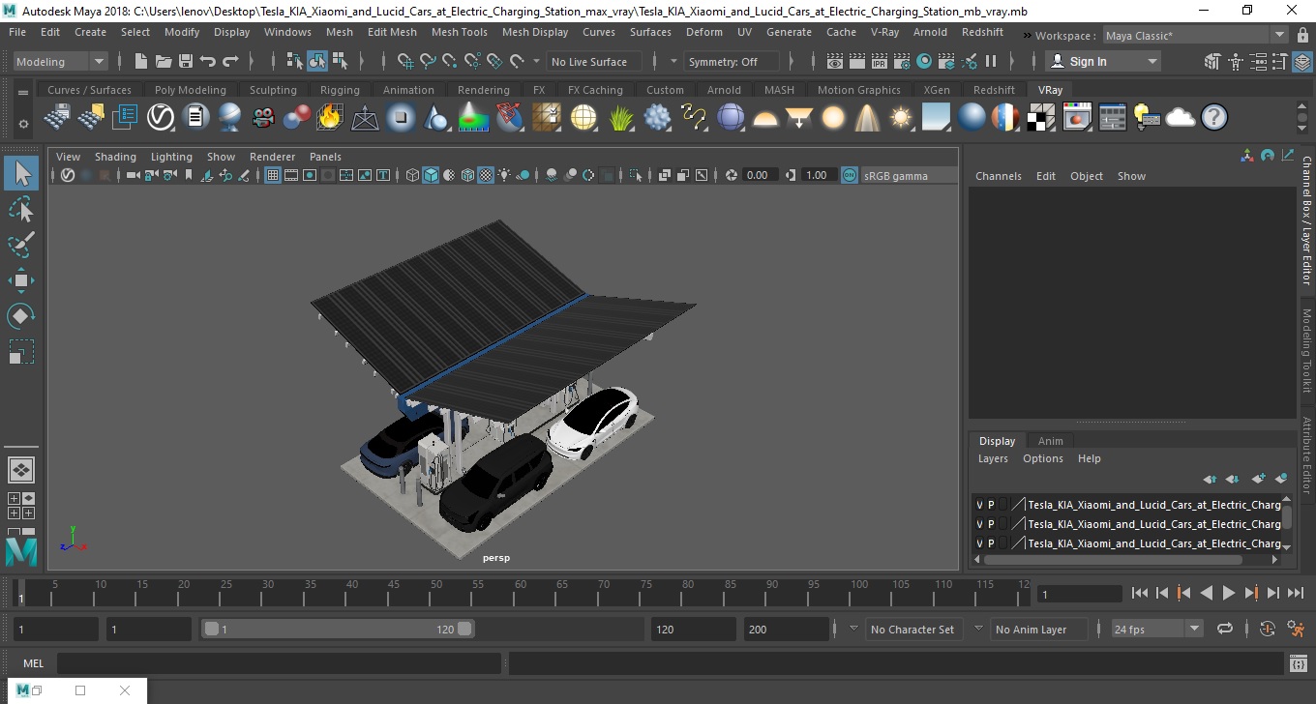
Task: Click the layer list horizontal scrollbar
Action: click(1113, 559)
